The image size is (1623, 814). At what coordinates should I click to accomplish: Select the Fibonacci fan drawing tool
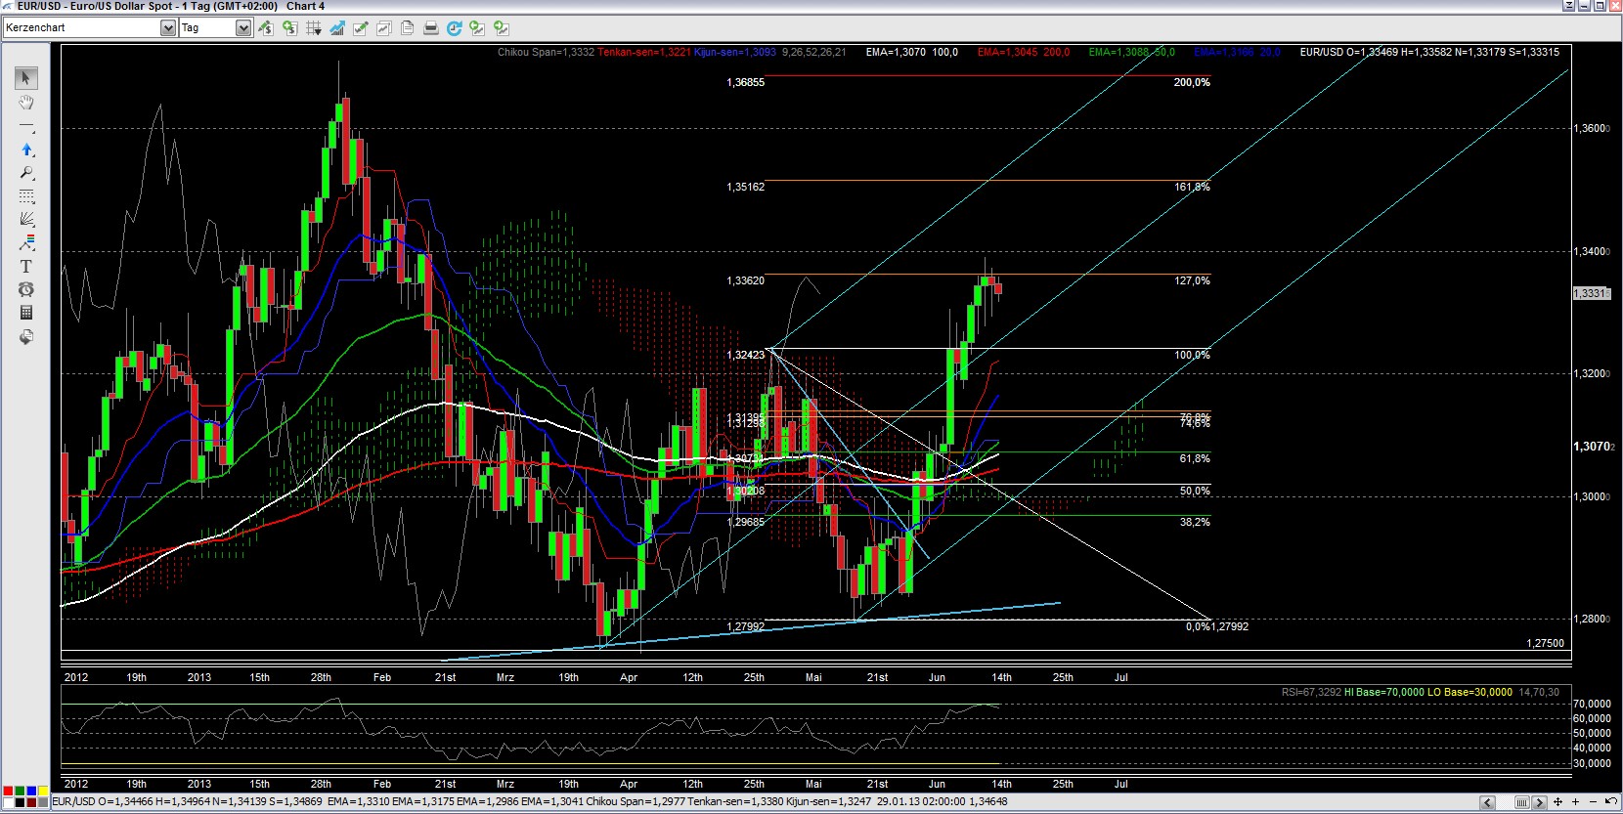(x=26, y=219)
